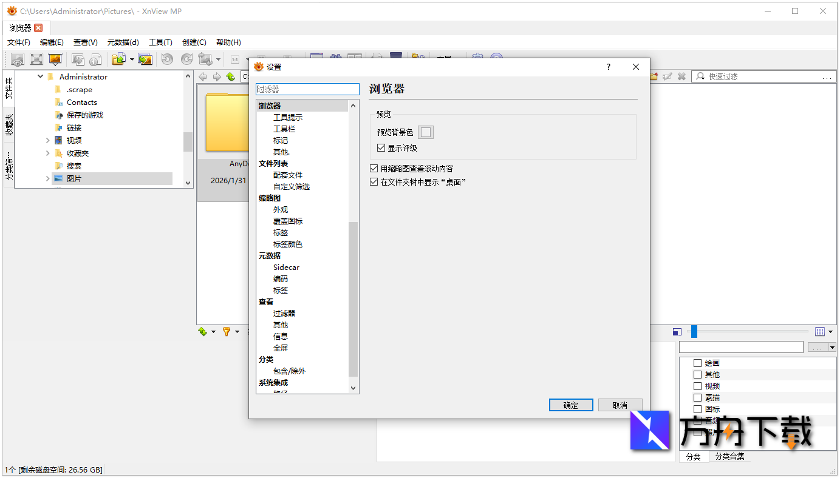This screenshot has height=478, width=840.
Task: Uncheck the 显示评级 option
Action: (x=381, y=147)
